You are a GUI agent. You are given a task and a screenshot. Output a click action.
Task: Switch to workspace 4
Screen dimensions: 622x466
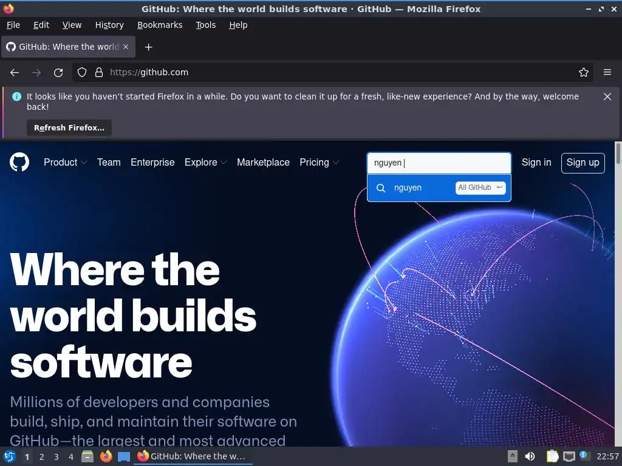[x=71, y=457]
